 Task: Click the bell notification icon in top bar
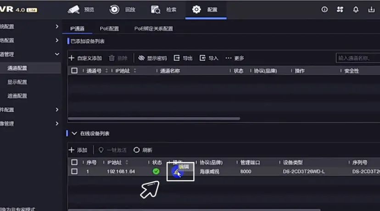pyautogui.click(x=356, y=9)
